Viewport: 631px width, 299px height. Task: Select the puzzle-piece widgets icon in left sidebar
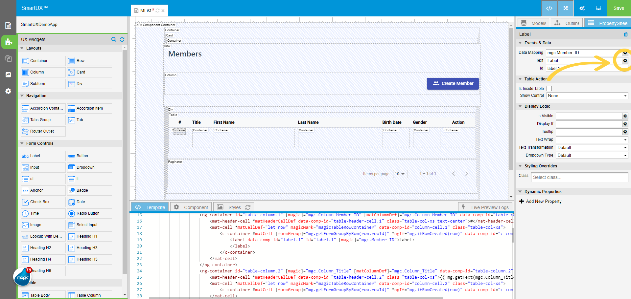point(8,42)
